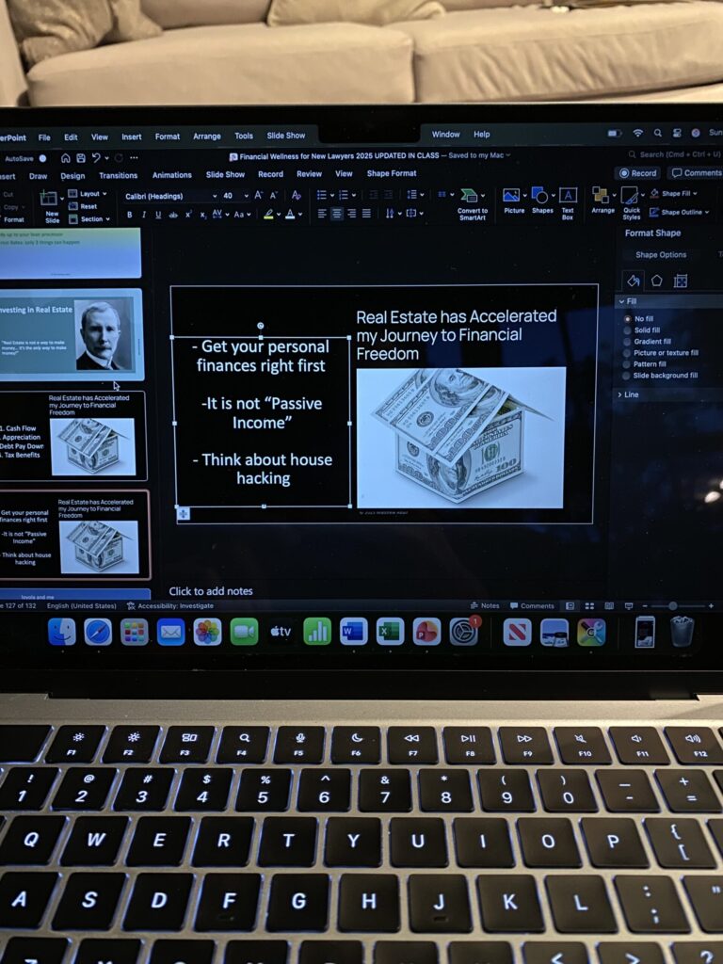This screenshot has width=723, height=964.
Task: Click the Record button
Action: tap(637, 173)
